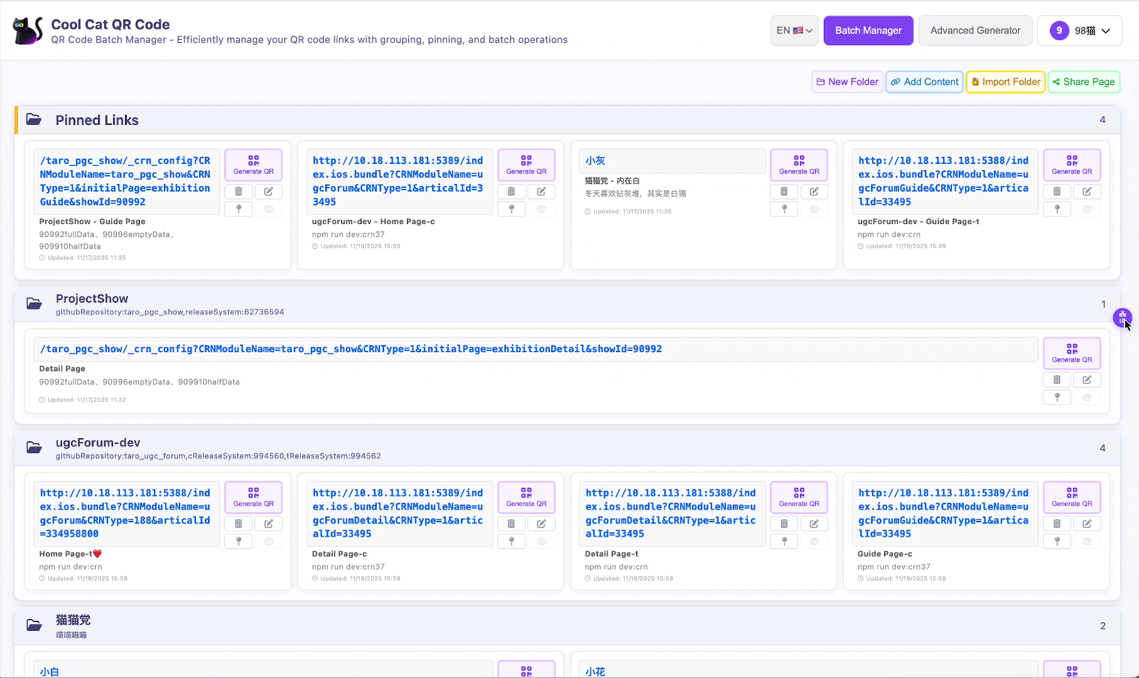This screenshot has height=678, width=1139.
Task: Toggle visibility of Detail Page-t card
Action: click(814, 541)
